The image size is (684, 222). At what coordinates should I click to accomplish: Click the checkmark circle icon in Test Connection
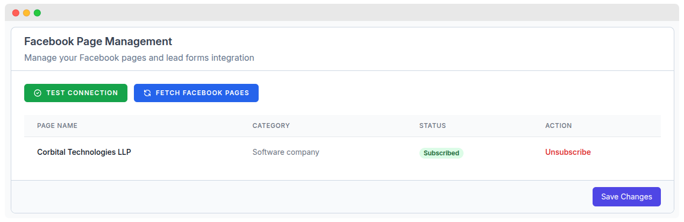click(x=38, y=93)
